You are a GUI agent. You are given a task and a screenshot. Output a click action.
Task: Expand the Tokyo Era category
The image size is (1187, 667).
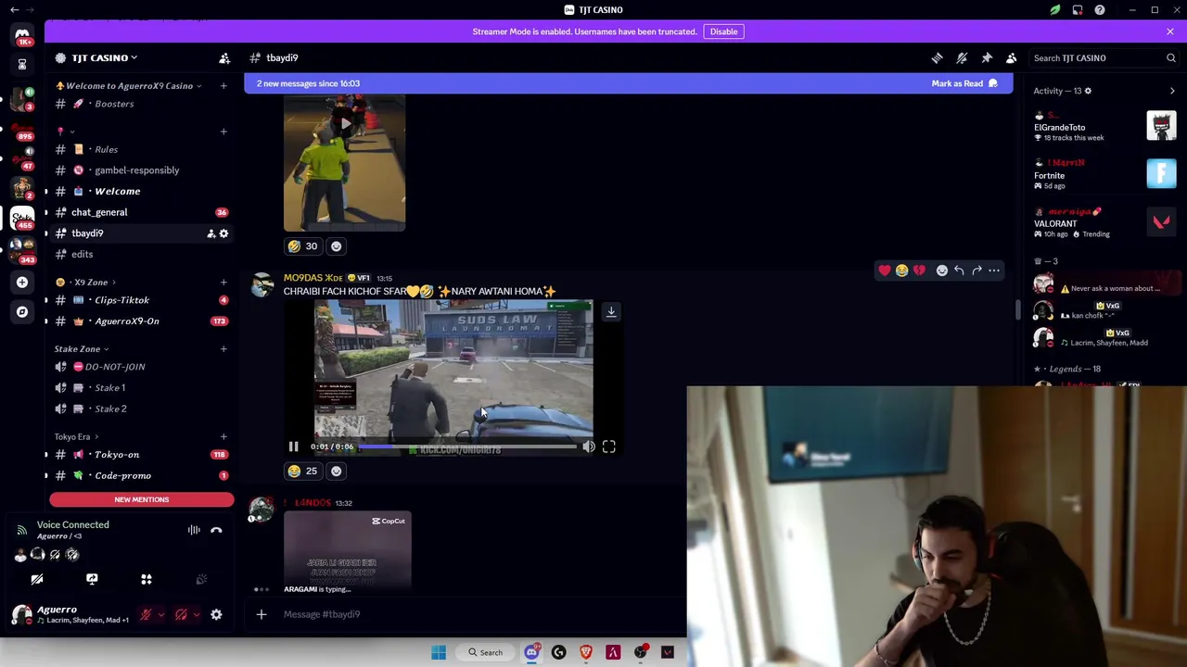point(77,436)
